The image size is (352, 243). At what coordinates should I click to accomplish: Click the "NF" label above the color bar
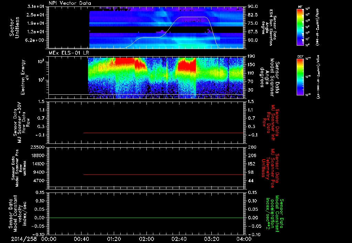pos(300,7)
